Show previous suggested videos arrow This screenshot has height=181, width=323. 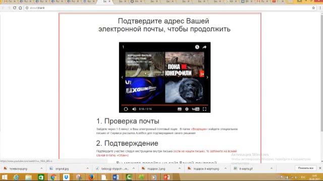122,77
